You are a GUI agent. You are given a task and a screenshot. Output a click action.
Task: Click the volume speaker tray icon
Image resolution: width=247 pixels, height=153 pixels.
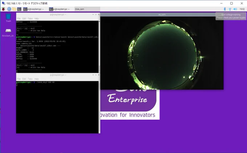[x=235, y=9]
